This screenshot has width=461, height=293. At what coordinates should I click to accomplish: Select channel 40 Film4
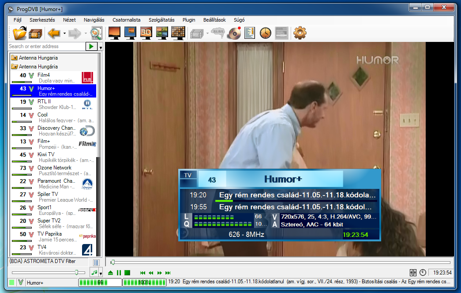click(x=53, y=78)
